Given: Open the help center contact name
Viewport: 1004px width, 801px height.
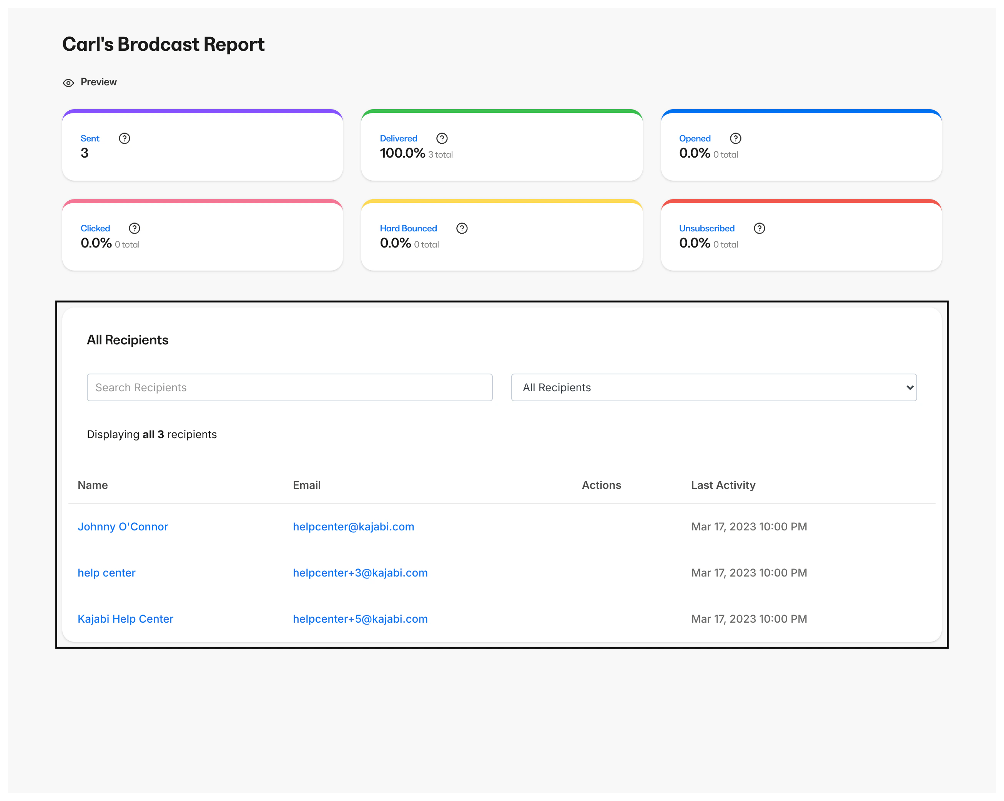Looking at the screenshot, I should click(x=106, y=572).
